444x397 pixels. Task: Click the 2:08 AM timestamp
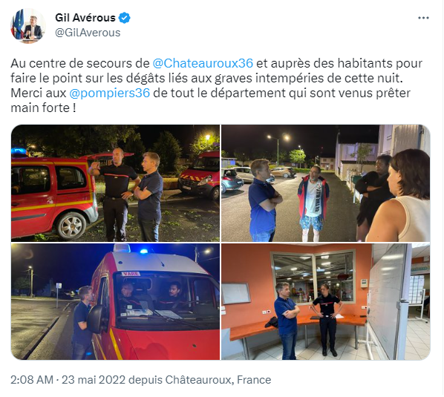click(x=32, y=379)
